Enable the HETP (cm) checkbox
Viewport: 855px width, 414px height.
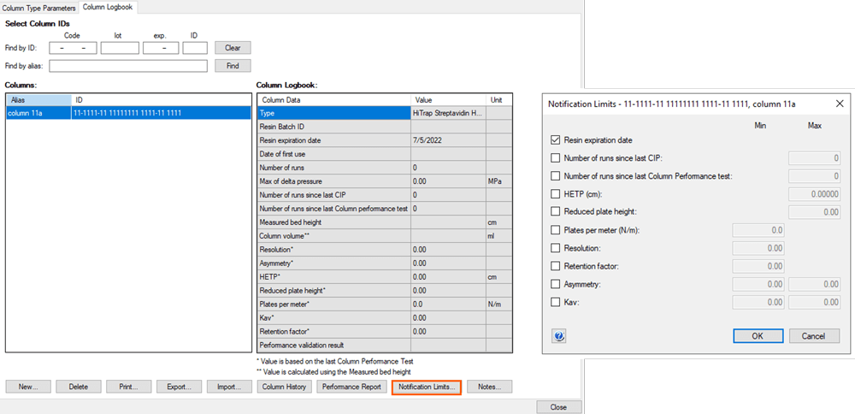click(x=557, y=193)
